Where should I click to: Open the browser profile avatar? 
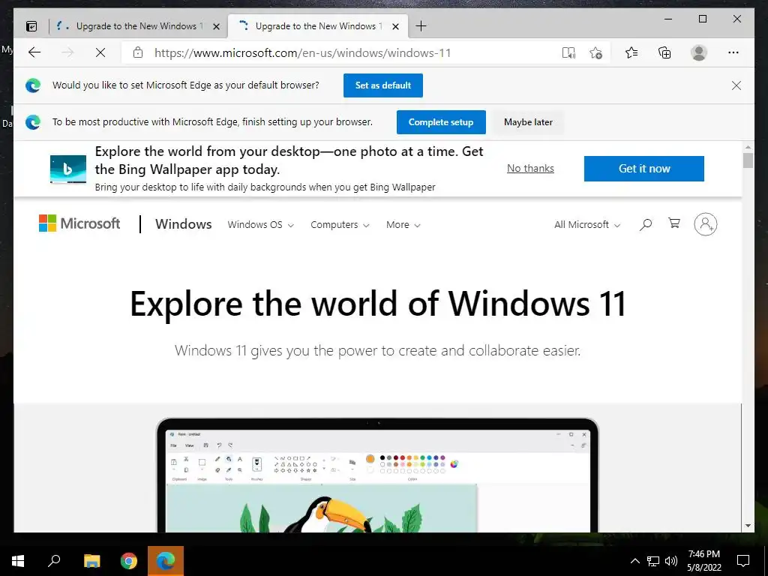(x=699, y=52)
